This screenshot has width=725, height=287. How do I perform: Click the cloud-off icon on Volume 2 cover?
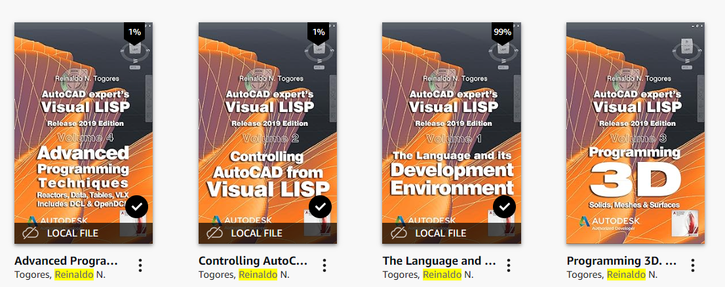click(x=214, y=233)
